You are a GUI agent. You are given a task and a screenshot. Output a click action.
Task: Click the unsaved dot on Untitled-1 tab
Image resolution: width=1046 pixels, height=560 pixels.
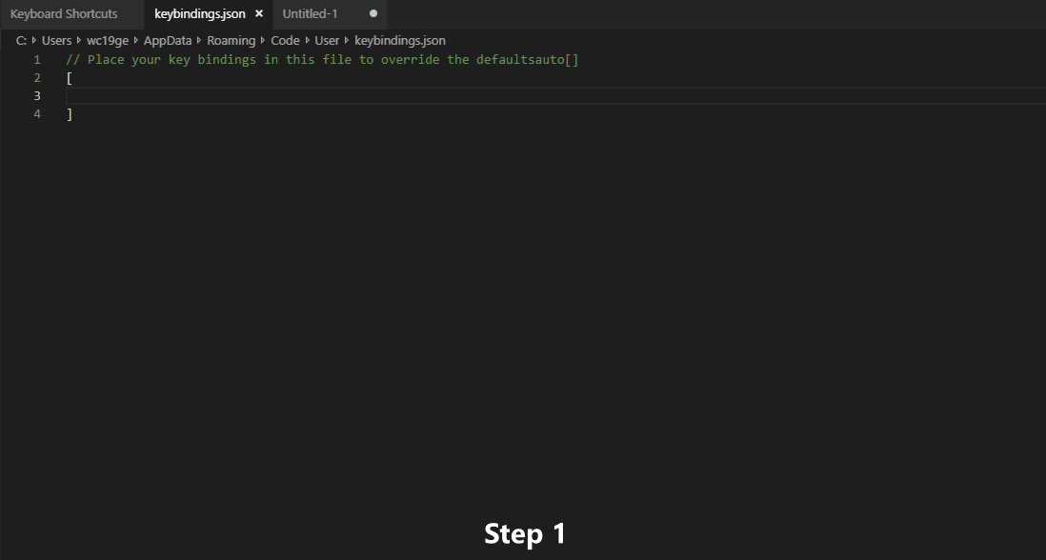click(372, 14)
